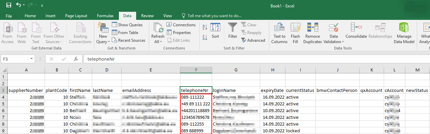Open the File menu
The height and width of the screenshot is (134, 430).
(9, 16)
